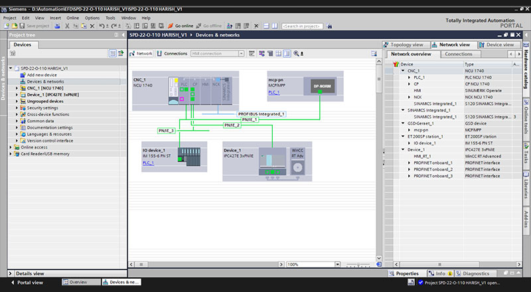Click the zoom slider below the network canvas
Screen dimensions: 531x292
point(358,265)
